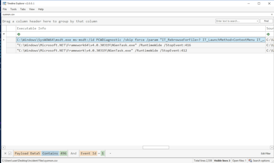Switch to the sysmon.csv tab

click(x=8, y=15)
